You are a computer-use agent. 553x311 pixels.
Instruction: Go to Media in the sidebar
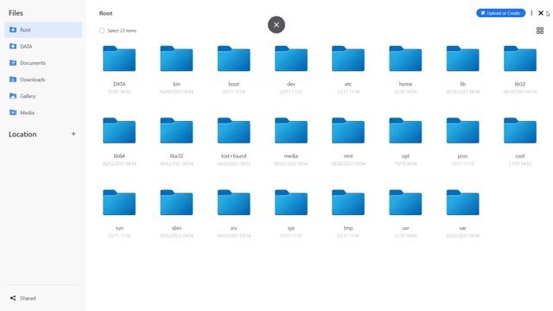pos(43,112)
